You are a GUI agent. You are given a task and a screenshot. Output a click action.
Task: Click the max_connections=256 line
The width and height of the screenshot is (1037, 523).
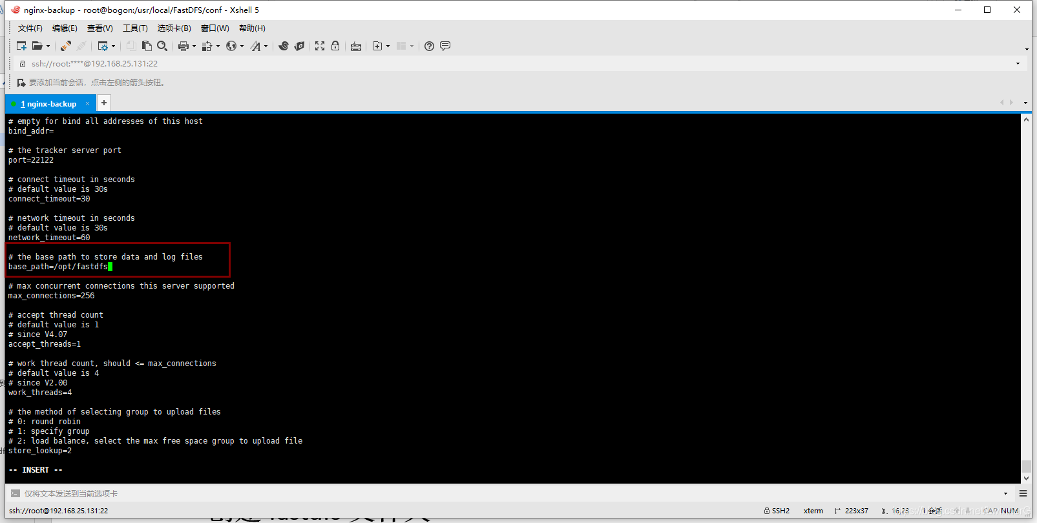(51, 296)
